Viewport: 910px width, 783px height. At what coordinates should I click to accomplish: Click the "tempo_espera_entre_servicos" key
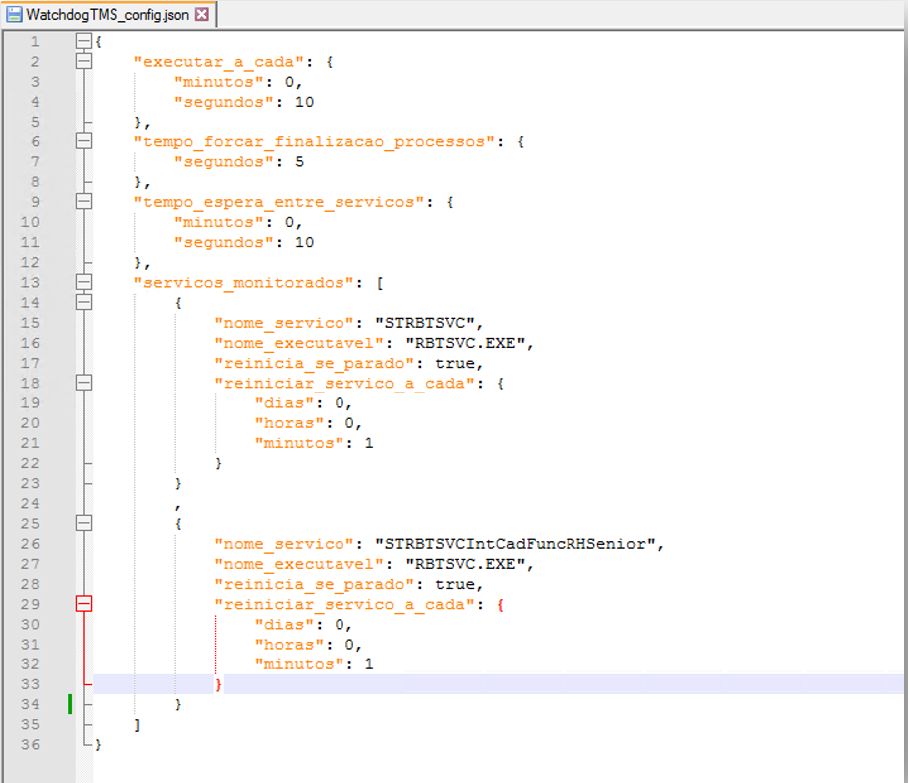coord(279,202)
